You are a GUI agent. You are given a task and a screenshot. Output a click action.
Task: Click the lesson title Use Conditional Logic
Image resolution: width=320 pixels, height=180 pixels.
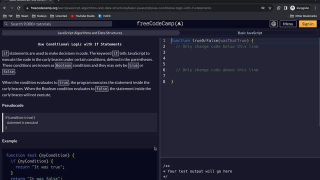pos(79,44)
